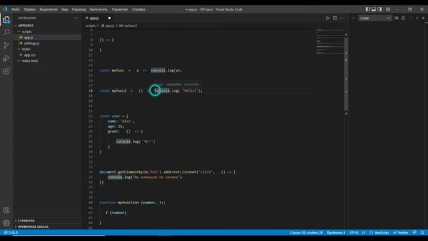Screen dimensions: 428x241
Task: Run code with the play icon
Action: coord(328,18)
